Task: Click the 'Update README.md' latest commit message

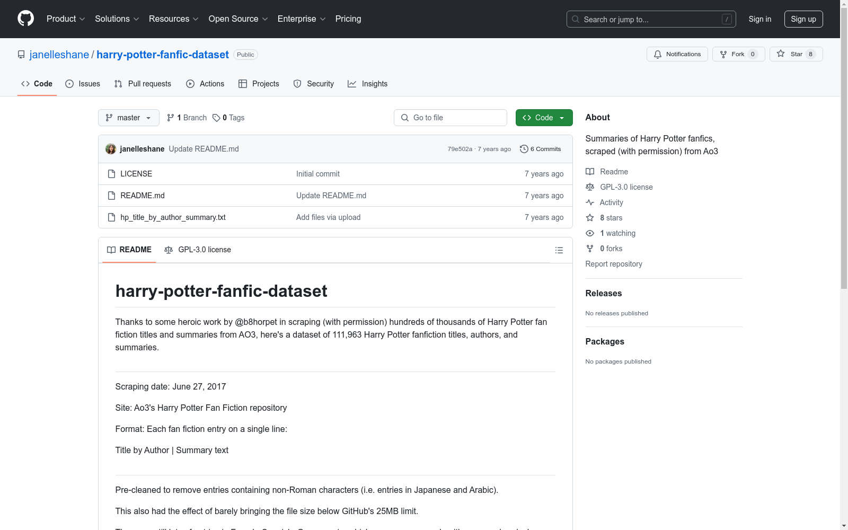Action: pyautogui.click(x=204, y=149)
